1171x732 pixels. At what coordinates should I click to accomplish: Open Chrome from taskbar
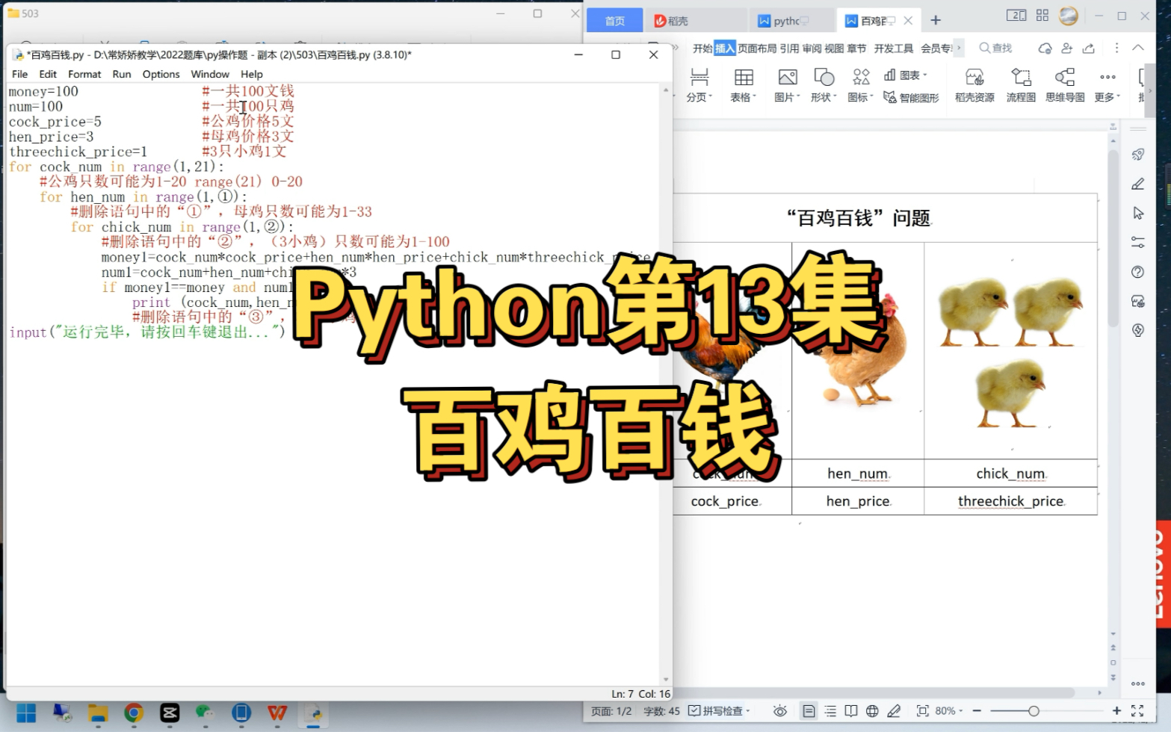(134, 713)
